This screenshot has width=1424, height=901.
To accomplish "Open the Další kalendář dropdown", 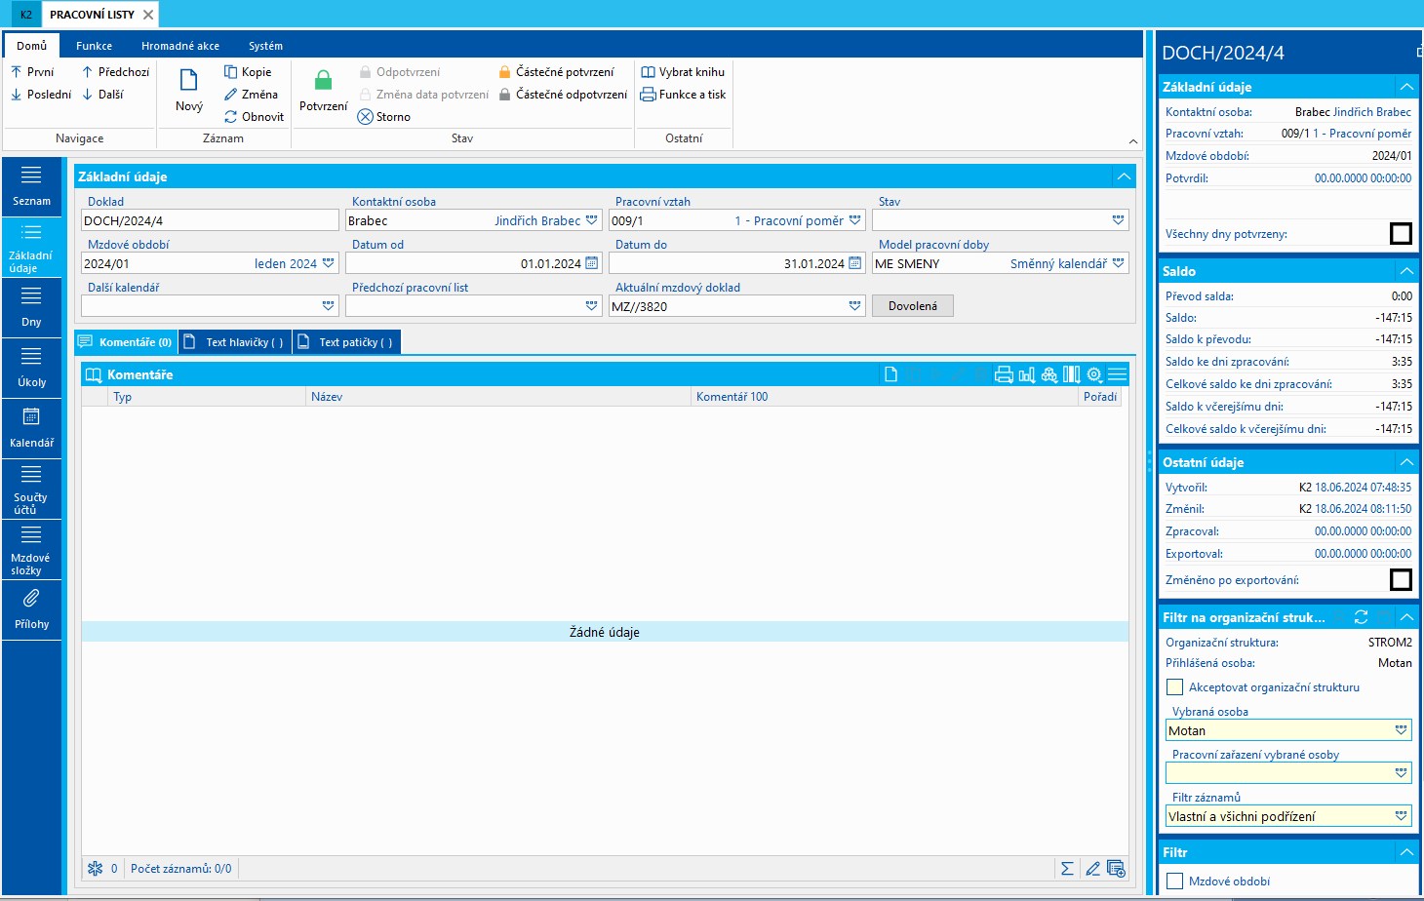I will click(329, 306).
